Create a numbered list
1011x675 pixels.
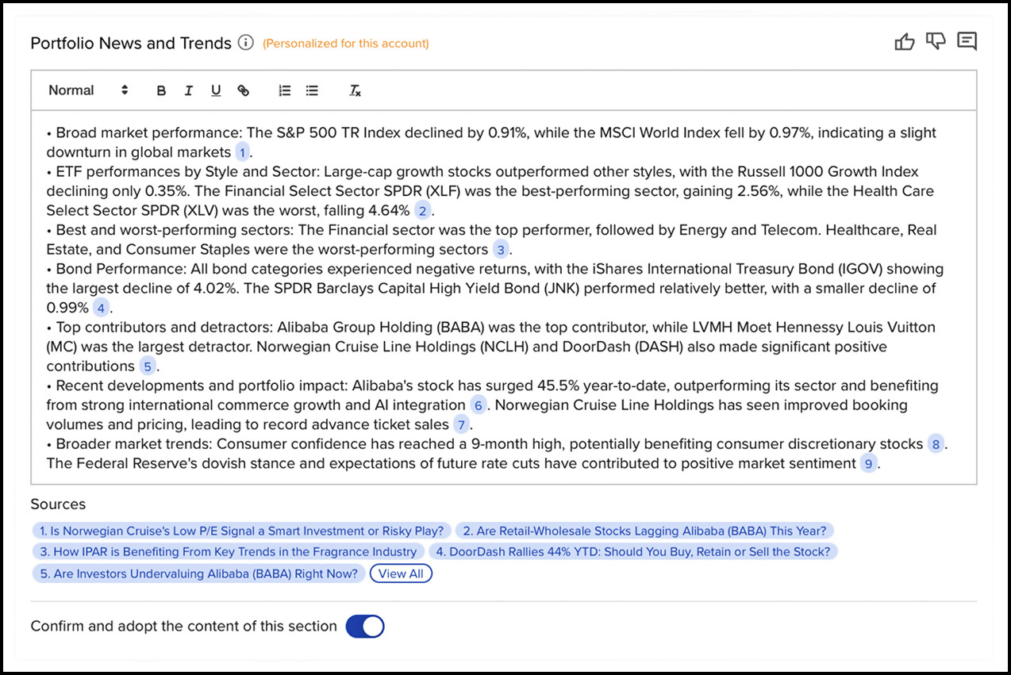click(285, 90)
